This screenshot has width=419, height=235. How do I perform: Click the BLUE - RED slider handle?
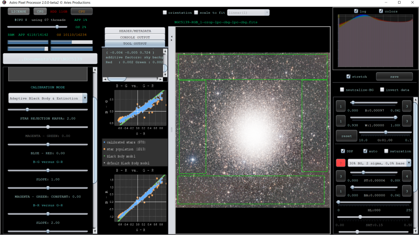(48, 144)
